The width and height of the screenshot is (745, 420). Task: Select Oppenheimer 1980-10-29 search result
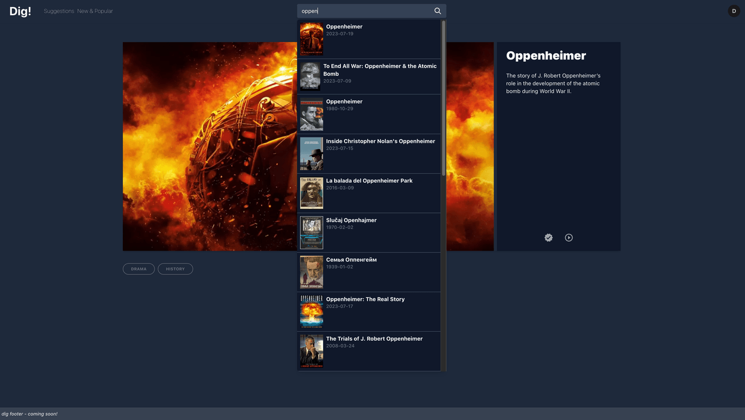point(369,114)
